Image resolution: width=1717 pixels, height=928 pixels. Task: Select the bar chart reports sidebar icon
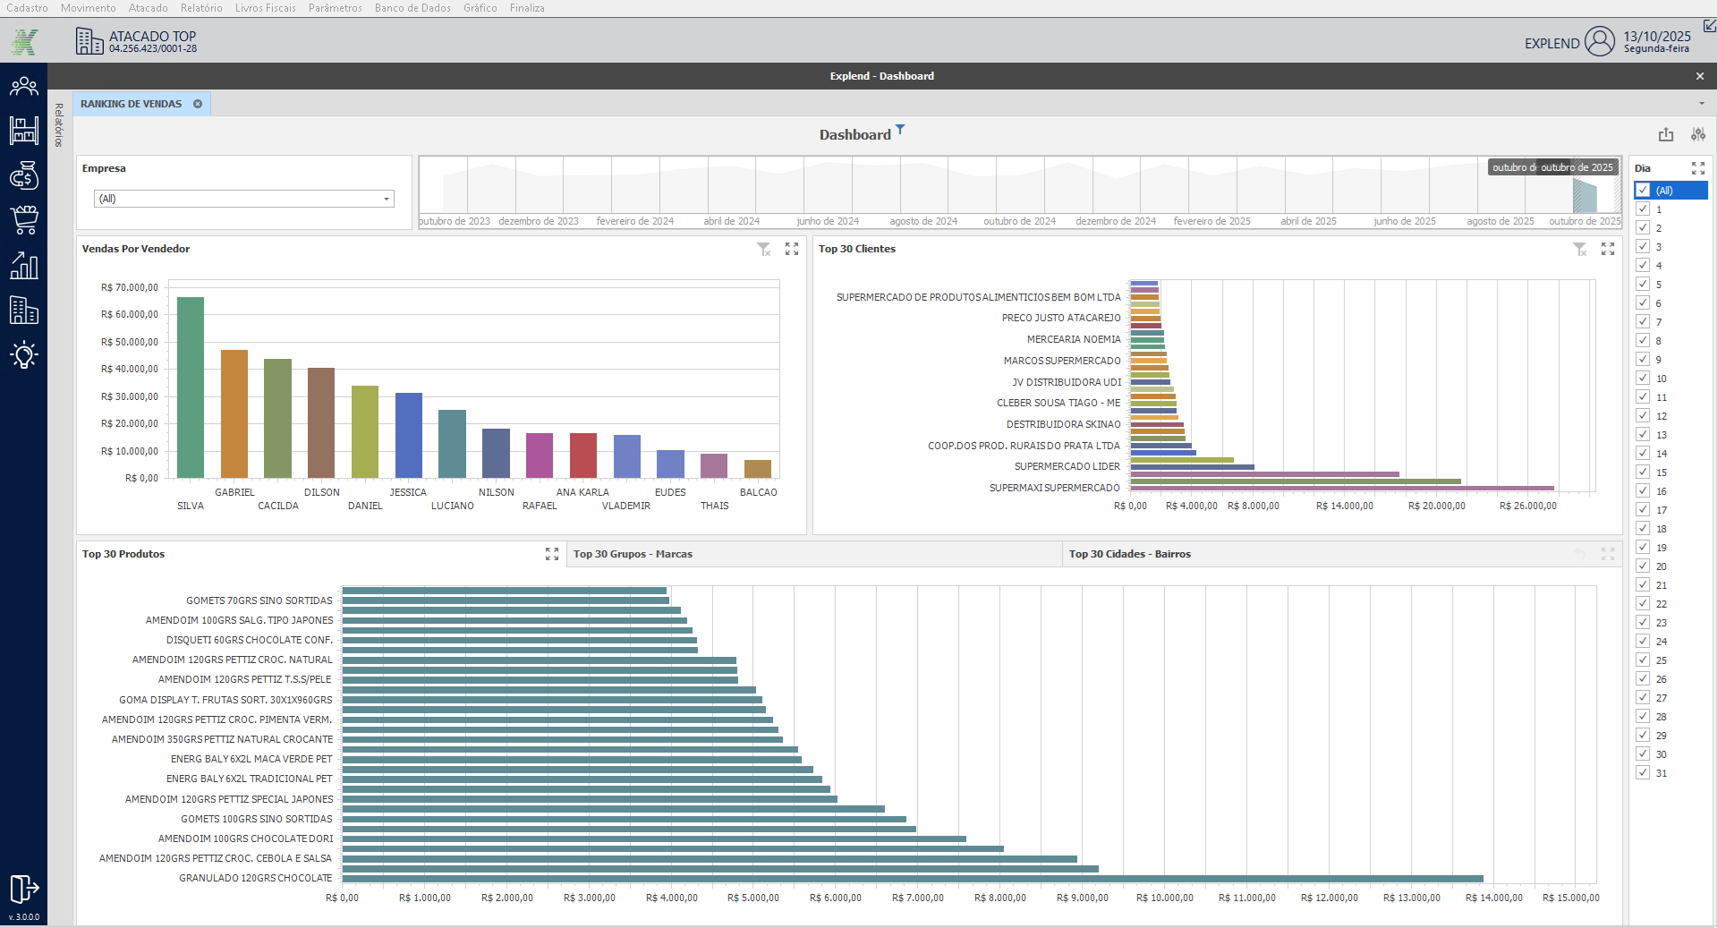pyautogui.click(x=24, y=265)
